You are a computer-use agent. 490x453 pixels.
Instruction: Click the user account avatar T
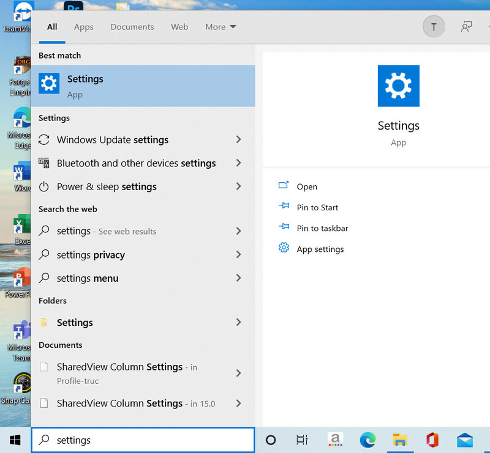coord(434,27)
